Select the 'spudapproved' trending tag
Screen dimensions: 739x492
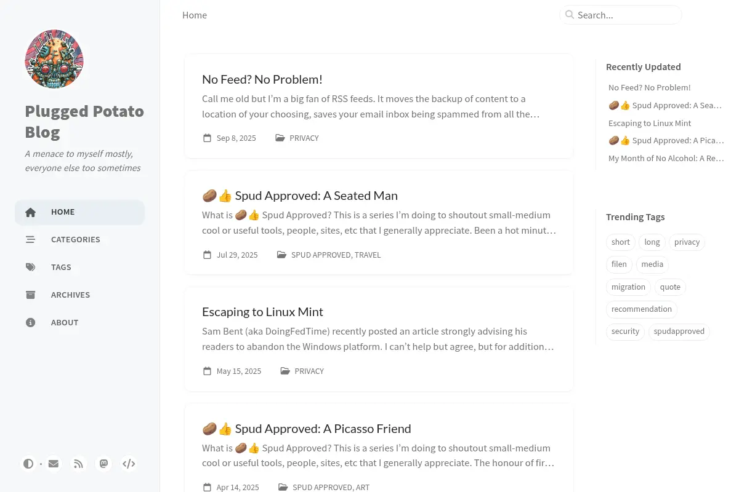(x=679, y=331)
